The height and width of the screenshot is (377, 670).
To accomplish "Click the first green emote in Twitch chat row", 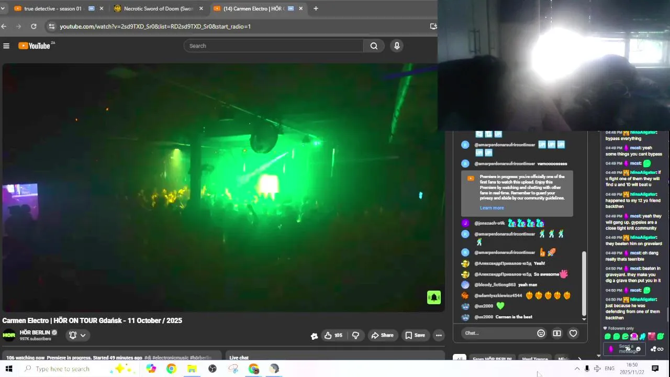I will click(608, 336).
